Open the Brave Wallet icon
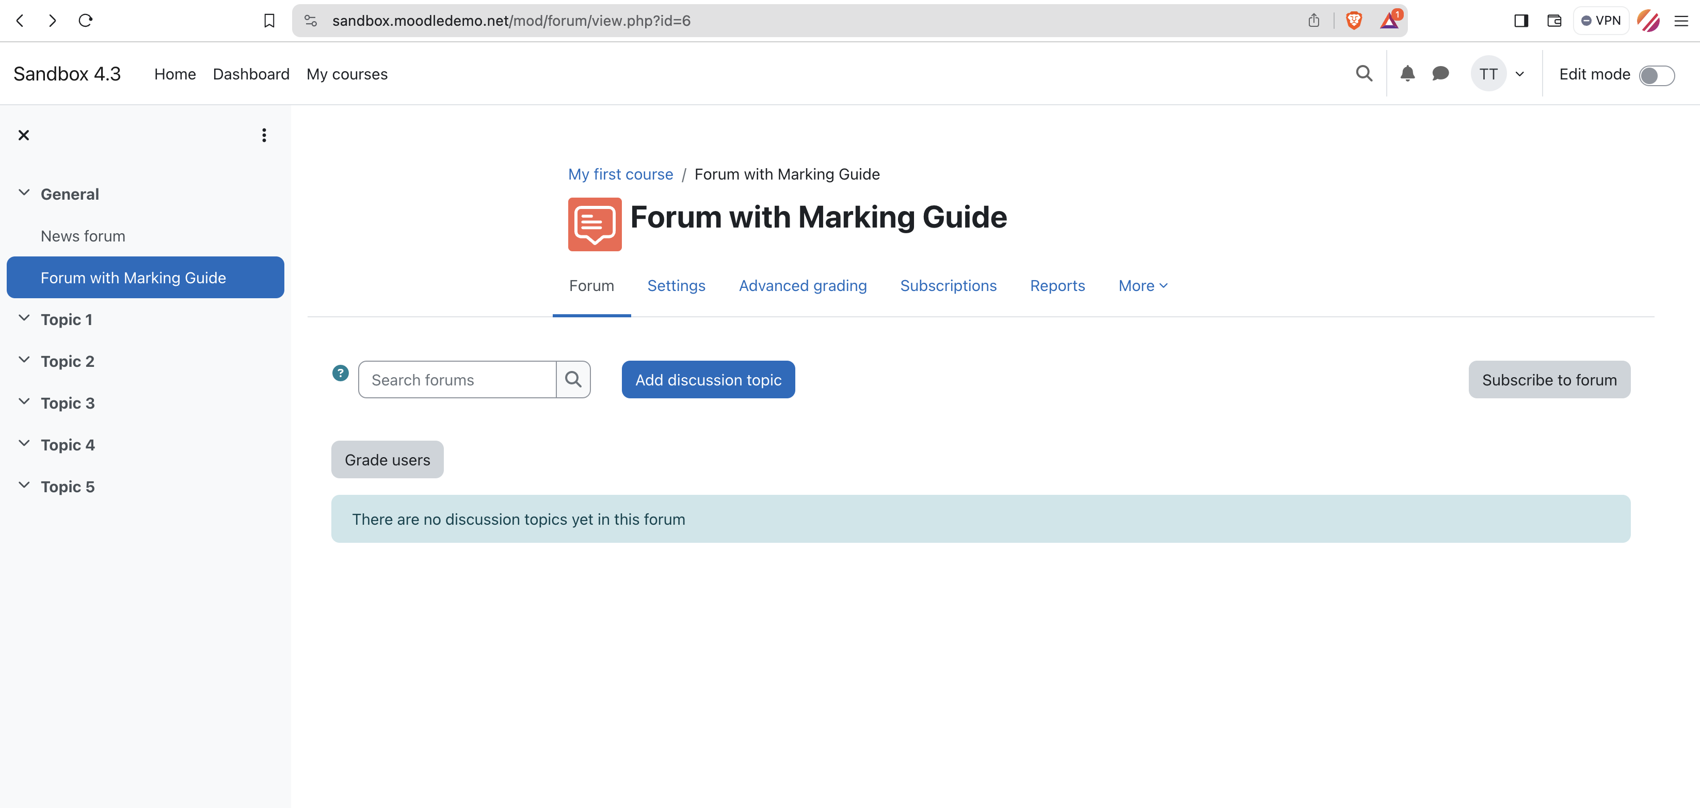The width and height of the screenshot is (1700, 808). [x=1554, y=21]
